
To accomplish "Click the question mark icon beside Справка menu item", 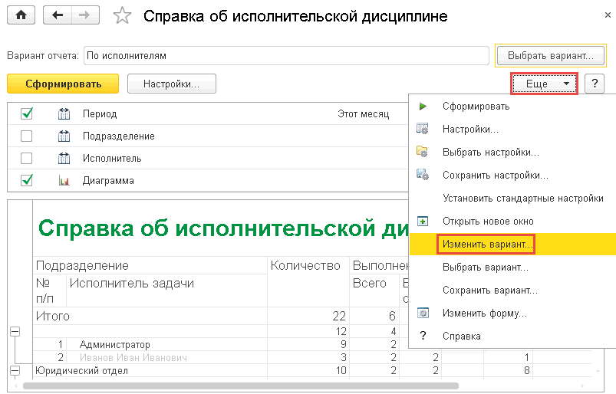I will pos(423,336).
